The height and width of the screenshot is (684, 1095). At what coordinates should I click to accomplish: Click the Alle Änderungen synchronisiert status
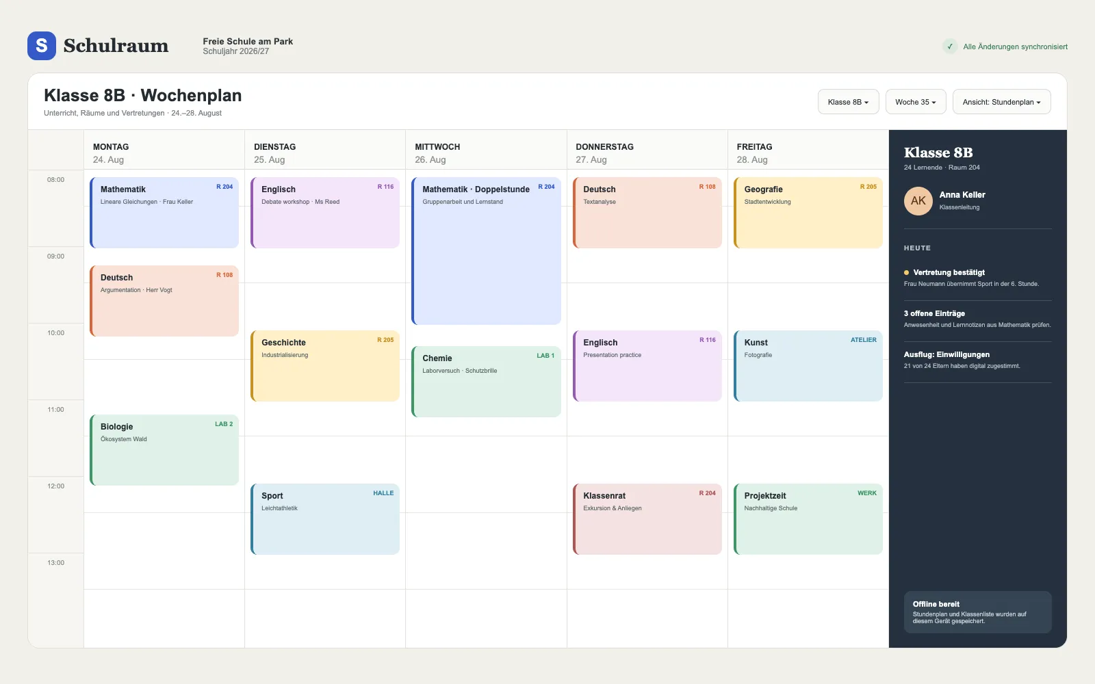[x=1015, y=47]
